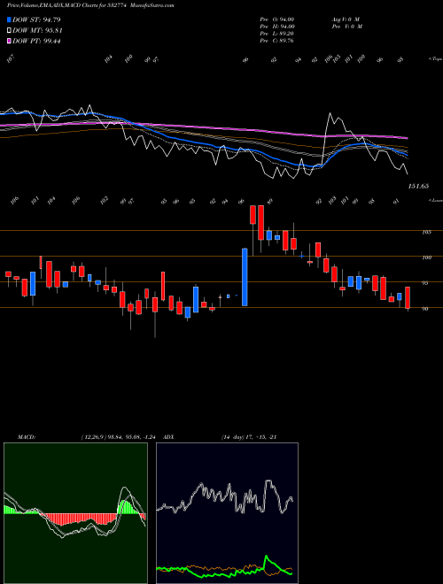Click the 'Pre H: 94.00' high value

point(278,27)
